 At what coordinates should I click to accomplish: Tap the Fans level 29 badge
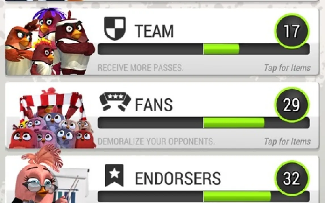(292, 105)
